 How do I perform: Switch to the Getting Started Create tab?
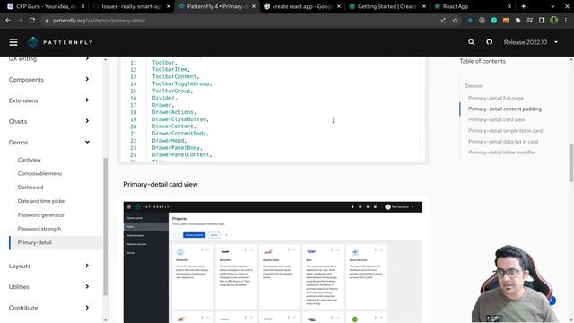coord(387,6)
